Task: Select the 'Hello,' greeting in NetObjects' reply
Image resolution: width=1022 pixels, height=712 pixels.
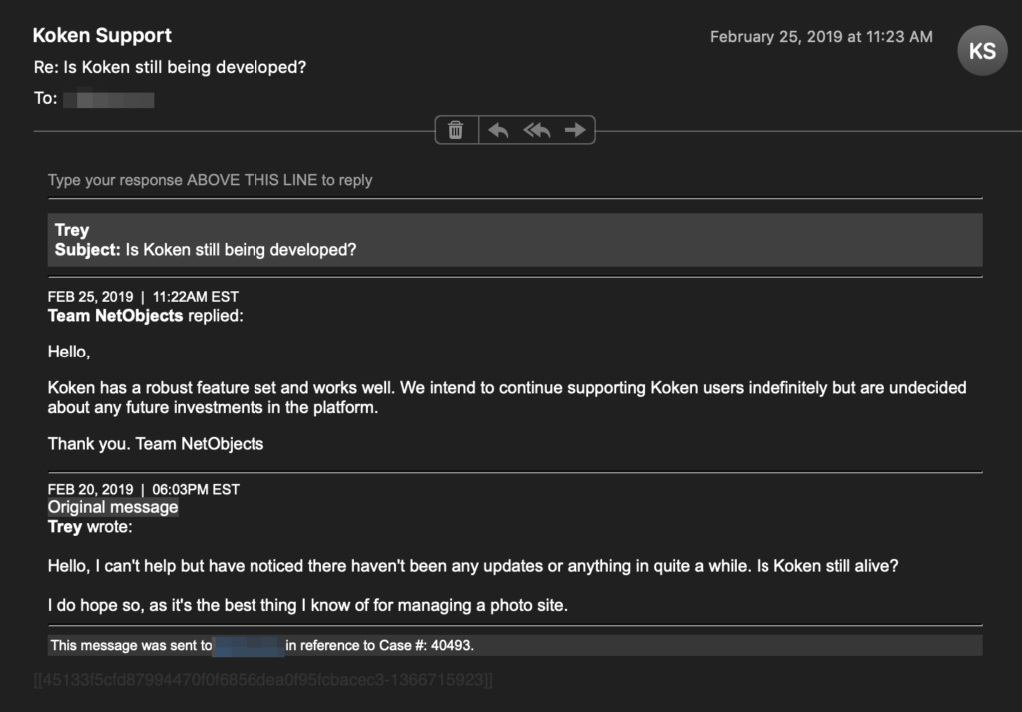Action: [69, 353]
